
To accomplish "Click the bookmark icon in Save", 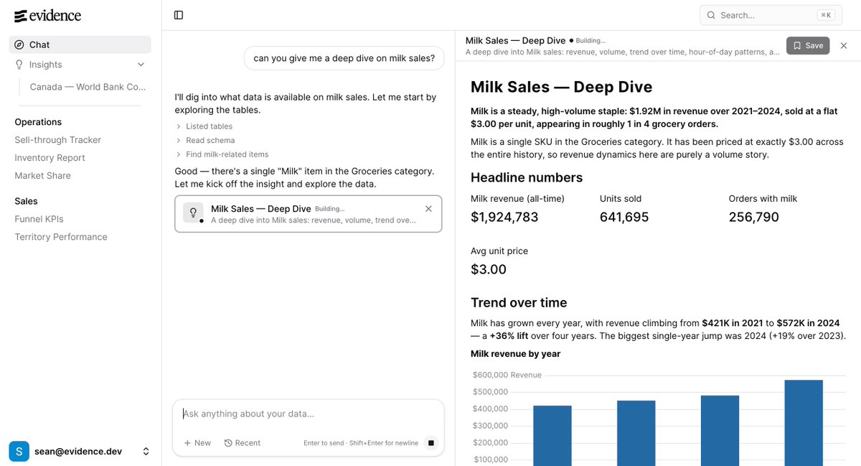I will pos(797,45).
